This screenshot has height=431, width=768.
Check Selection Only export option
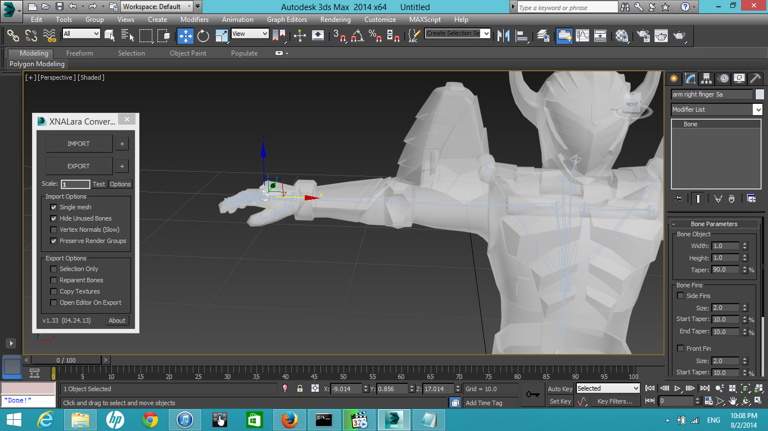click(x=54, y=269)
